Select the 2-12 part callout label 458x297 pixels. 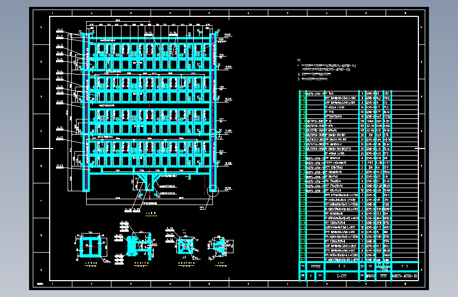[x=60, y=138]
